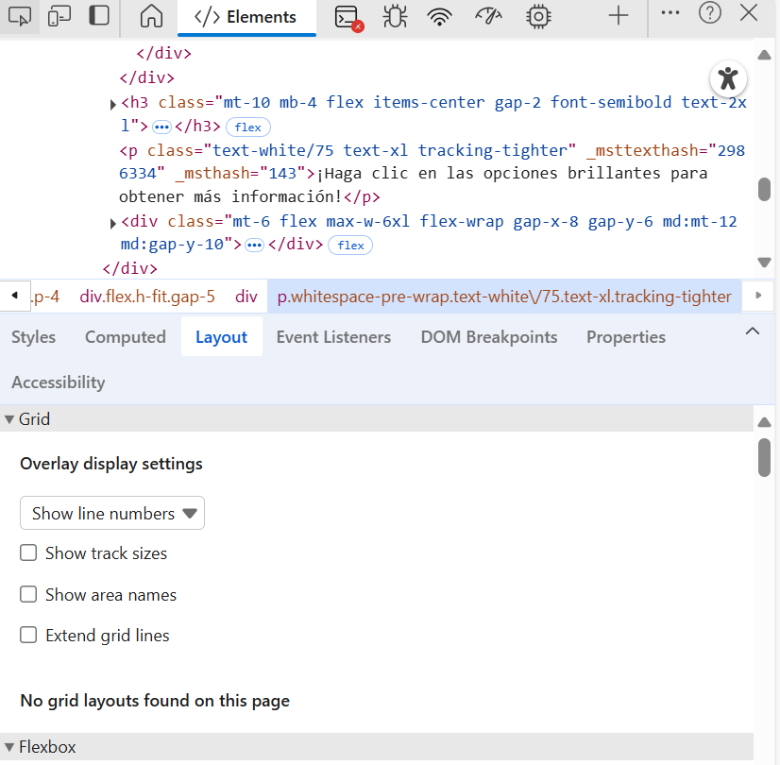Click the 'Overlay display settings' heading

pos(110,463)
